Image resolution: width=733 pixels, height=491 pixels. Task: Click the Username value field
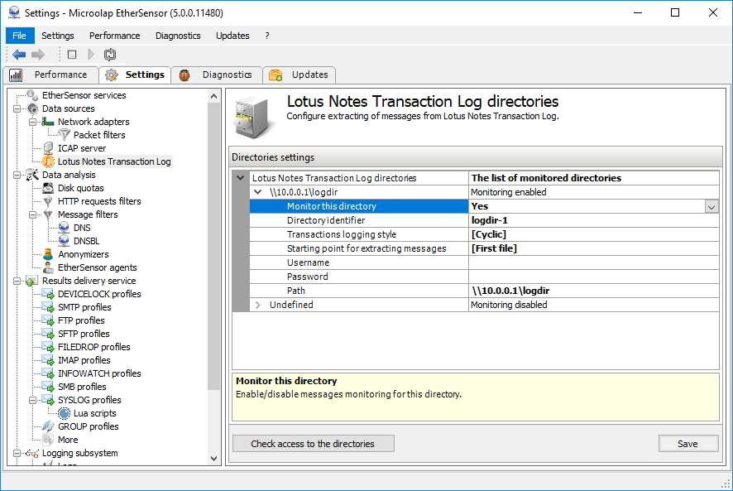coord(594,262)
